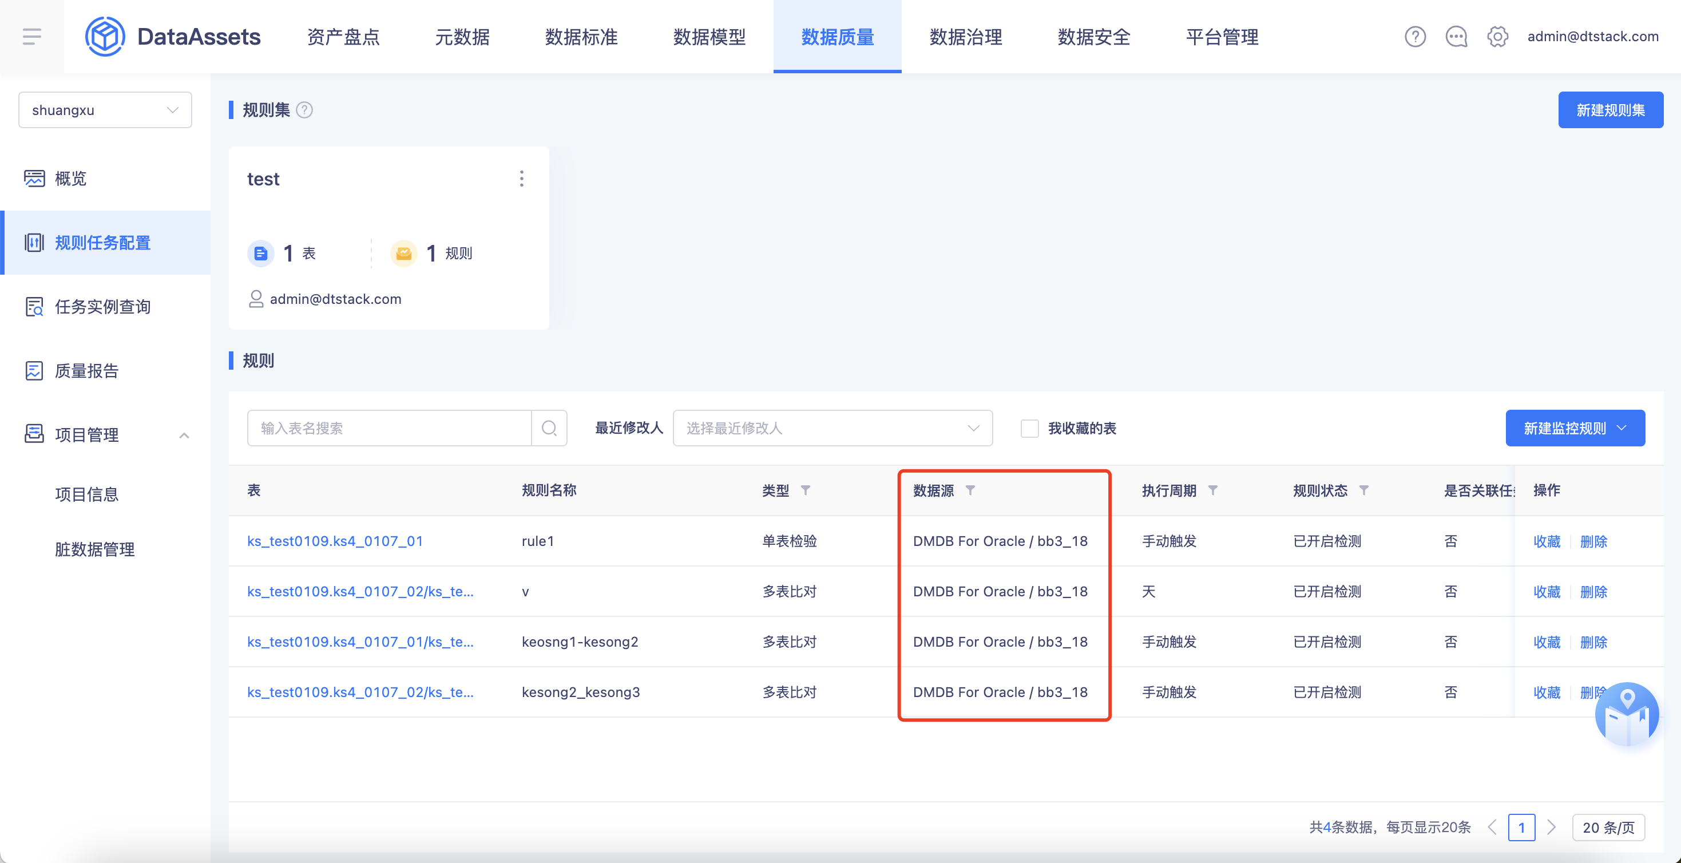Image resolution: width=1681 pixels, height=863 pixels.
Task: Go to next page arrow
Action: pos(1552,827)
